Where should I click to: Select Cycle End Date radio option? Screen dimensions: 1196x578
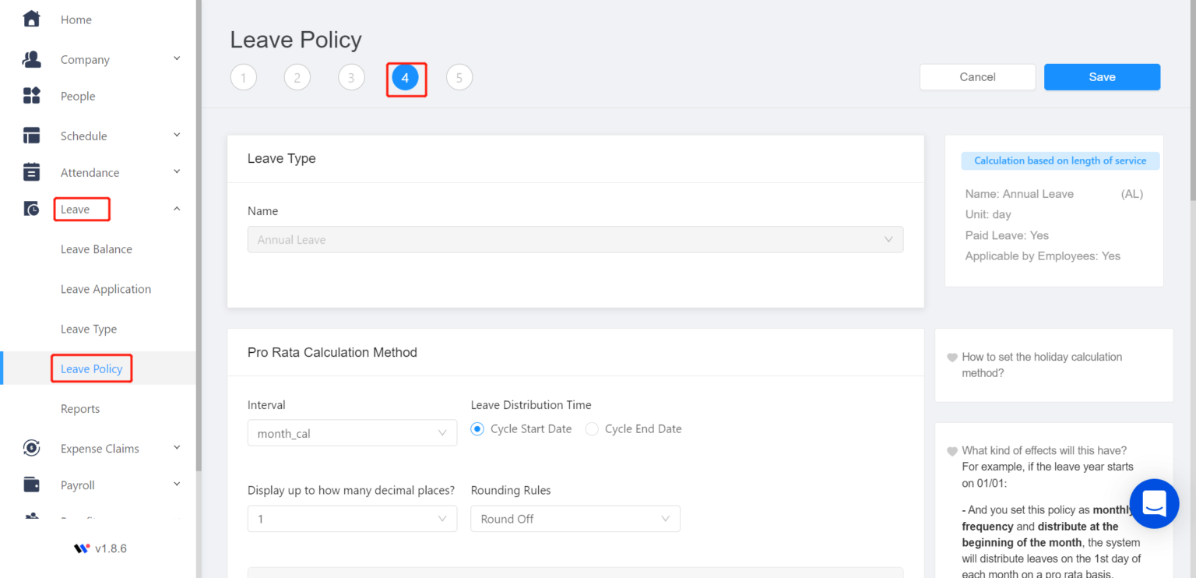[x=592, y=429]
